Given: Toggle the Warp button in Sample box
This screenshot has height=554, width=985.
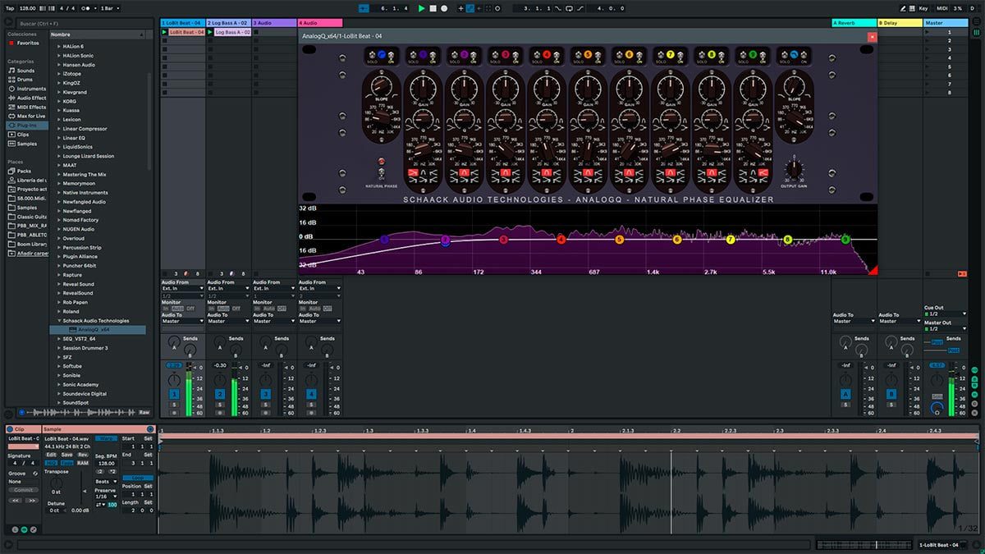Looking at the screenshot, I should point(107,439).
